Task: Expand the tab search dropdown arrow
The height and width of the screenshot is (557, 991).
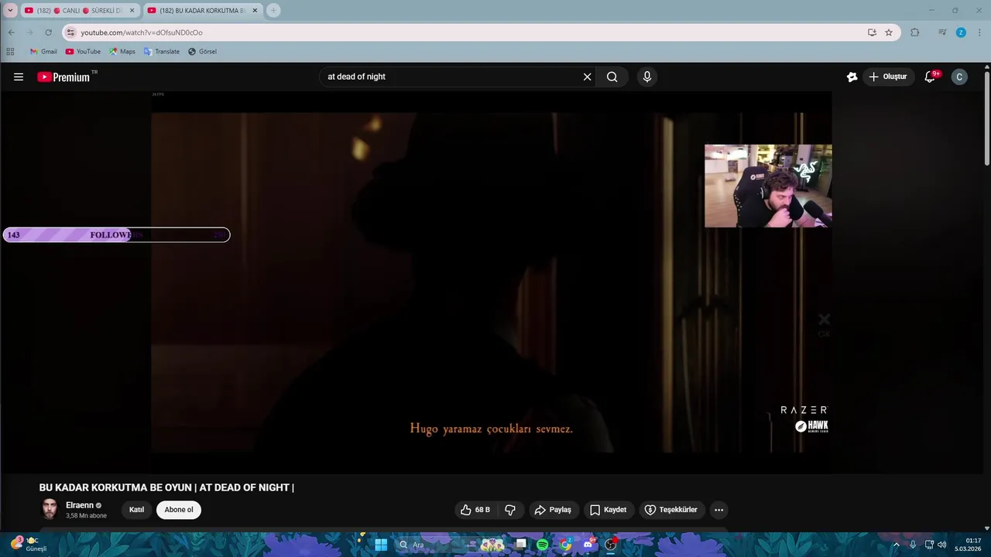Action: (10, 11)
